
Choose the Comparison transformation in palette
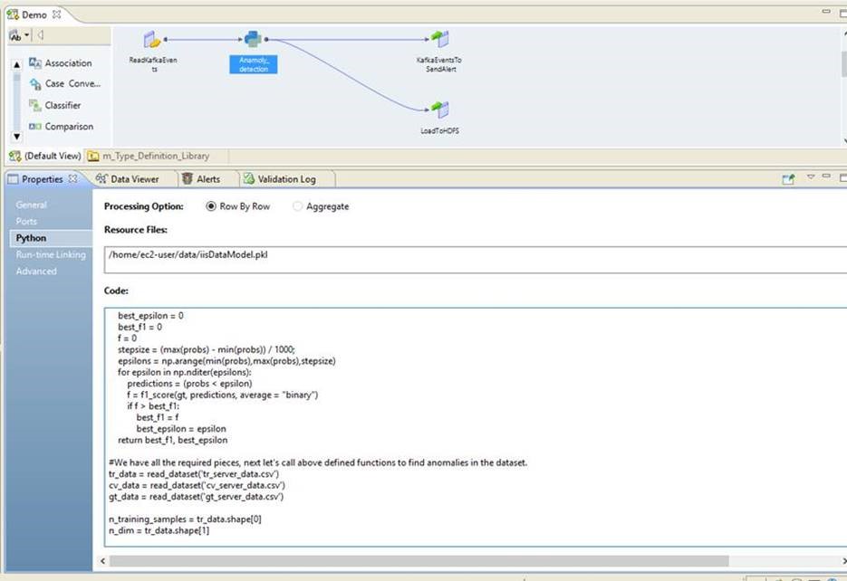(x=69, y=127)
